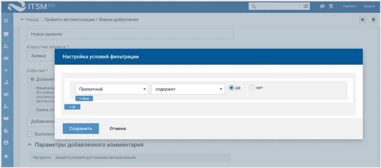The image size is (381, 168).
Task: Click 'Правило автоматизации / Форма добавления' breadcrumb
Action: tap(91, 19)
